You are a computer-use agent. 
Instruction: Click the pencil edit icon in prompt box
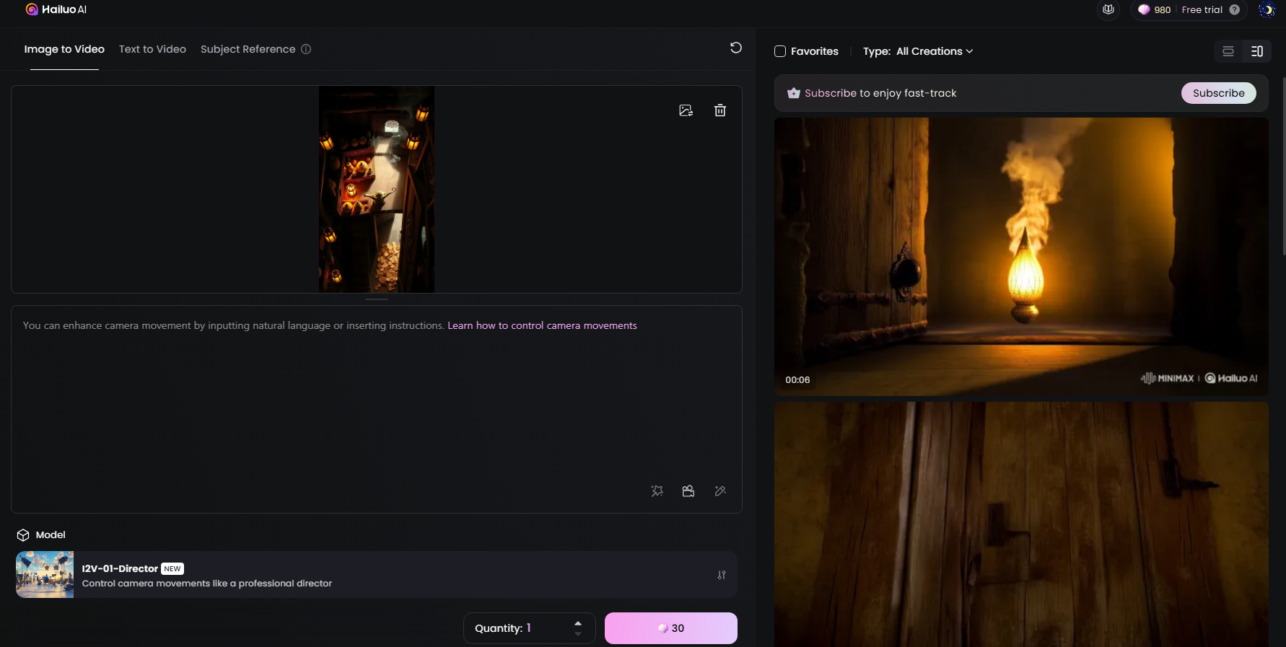pos(720,491)
